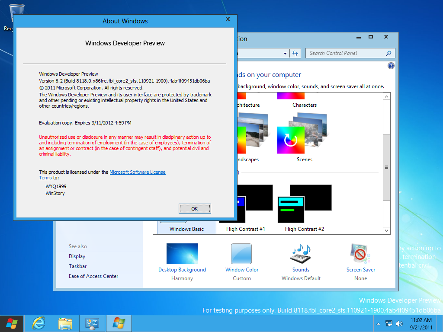Open the Display link under See also

[x=77, y=256]
